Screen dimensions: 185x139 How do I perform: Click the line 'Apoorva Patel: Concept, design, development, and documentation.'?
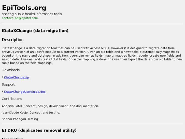[50, 106]
